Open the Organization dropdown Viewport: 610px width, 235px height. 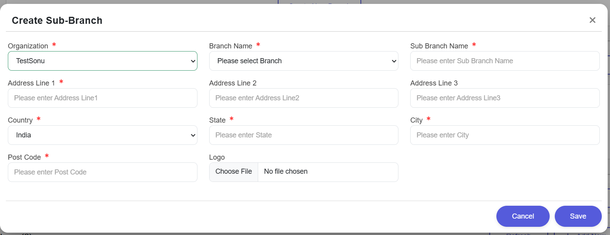(x=102, y=61)
